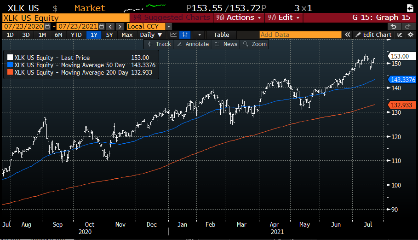Click the Add Data input field
The width and height of the screenshot is (418, 240).
coord(300,35)
